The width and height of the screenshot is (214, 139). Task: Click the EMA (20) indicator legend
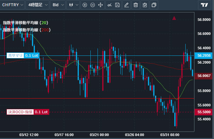pos(25,23)
